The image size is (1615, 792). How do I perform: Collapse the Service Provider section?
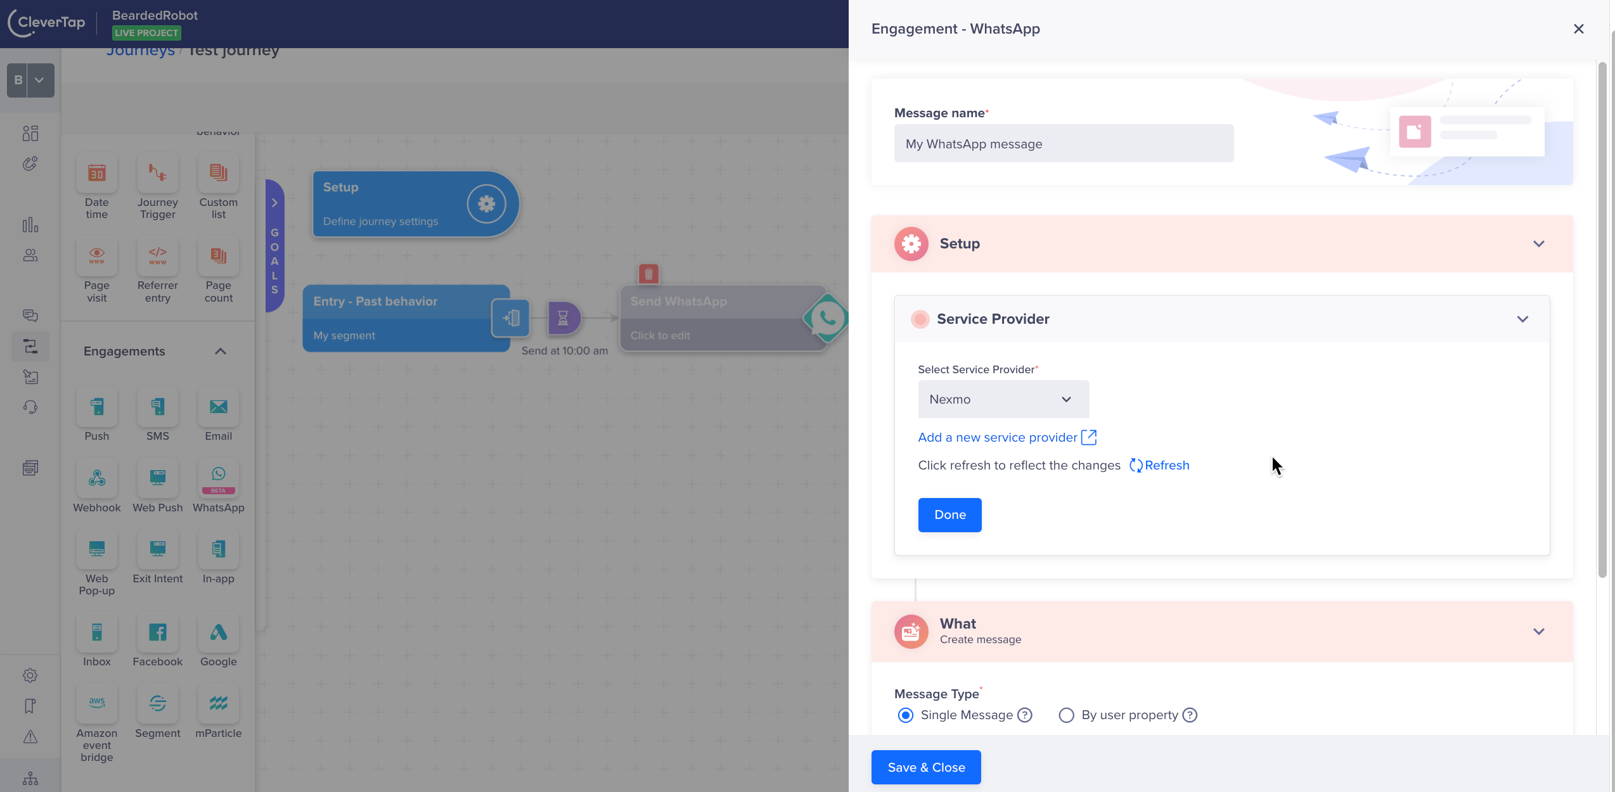tap(1522, 319)
